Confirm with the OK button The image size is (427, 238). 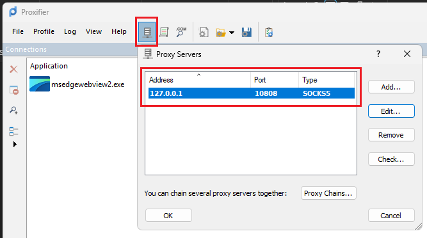click(x=168, y=216)
